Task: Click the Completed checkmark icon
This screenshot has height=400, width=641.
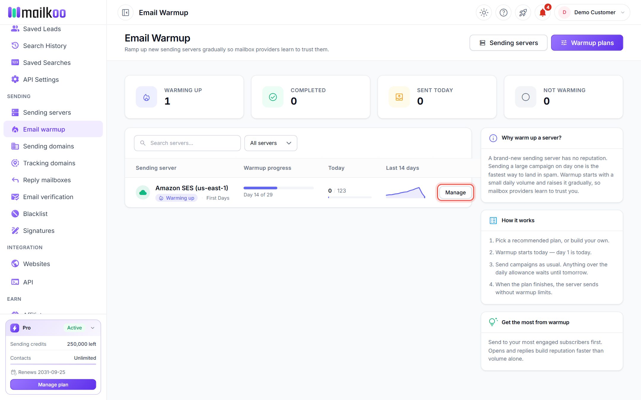Action: coord(273,97)
